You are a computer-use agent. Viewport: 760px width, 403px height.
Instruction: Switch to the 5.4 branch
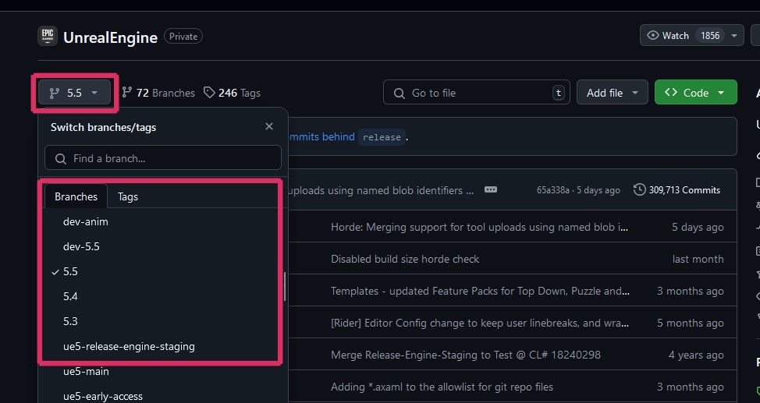point(71,296)
